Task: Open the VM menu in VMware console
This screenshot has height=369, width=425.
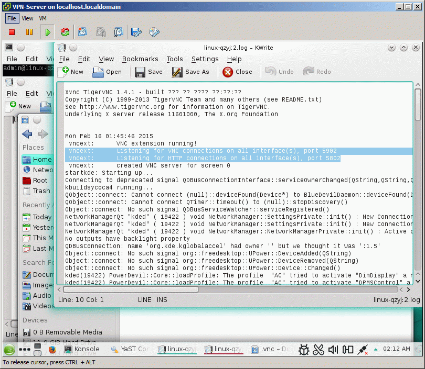Action: [x=43, y=18]
